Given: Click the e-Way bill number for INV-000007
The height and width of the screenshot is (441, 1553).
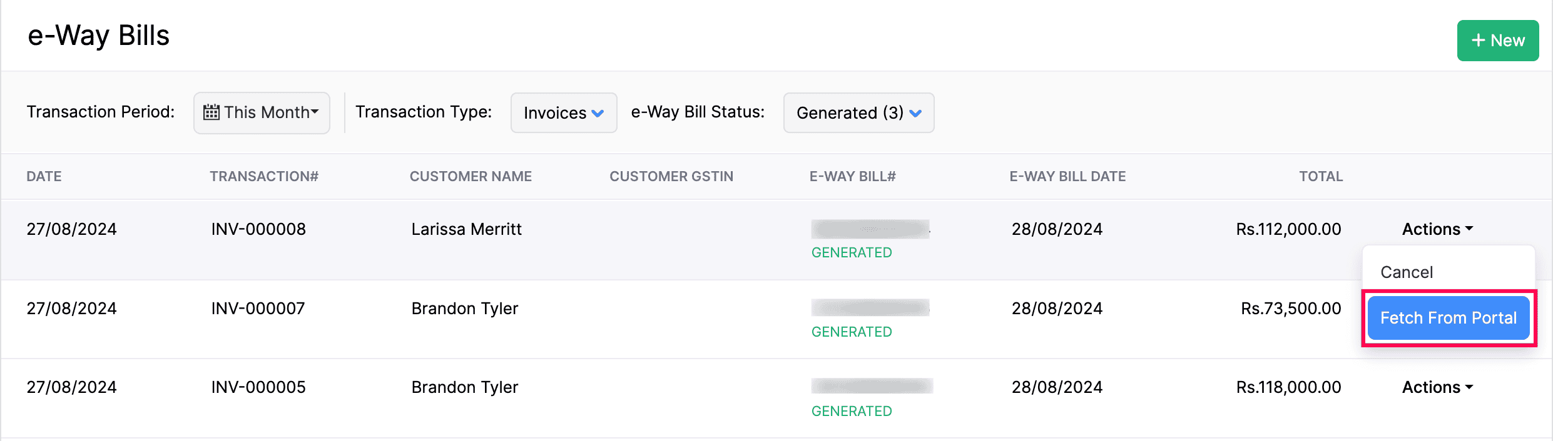Looking at the screenshot, I should [870, 308].
